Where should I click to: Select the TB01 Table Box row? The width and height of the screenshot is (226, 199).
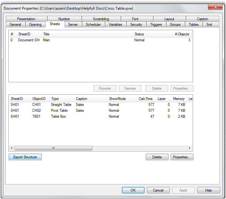(x=101, y=116)
